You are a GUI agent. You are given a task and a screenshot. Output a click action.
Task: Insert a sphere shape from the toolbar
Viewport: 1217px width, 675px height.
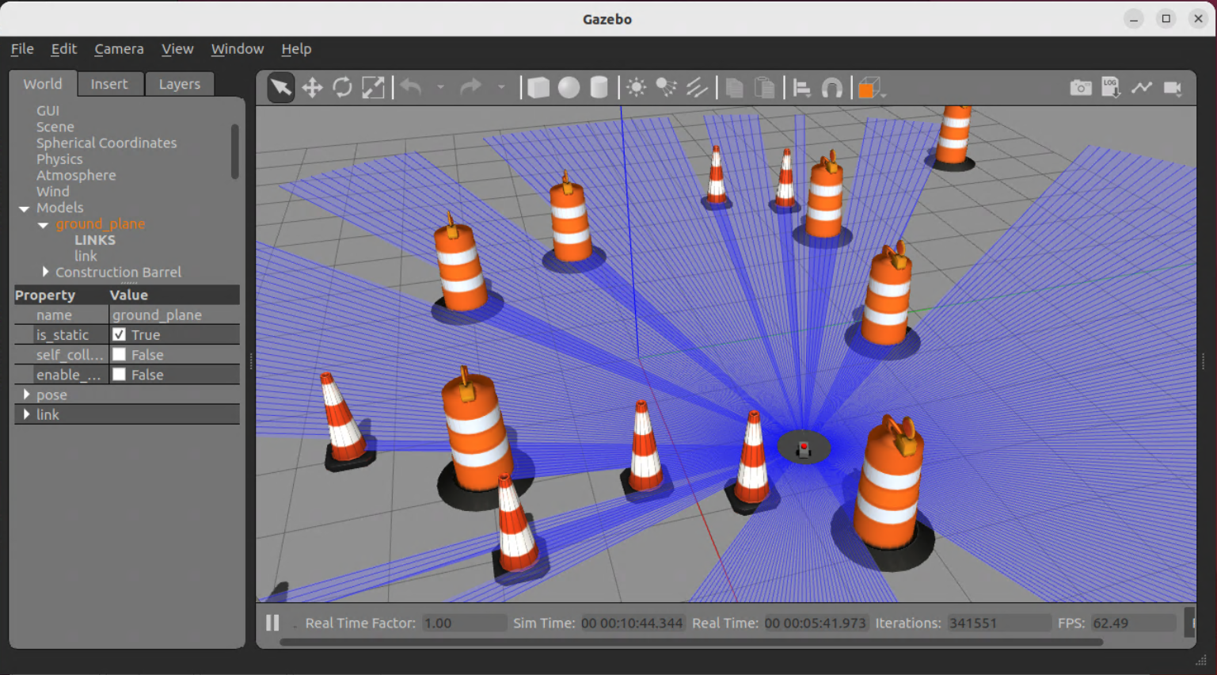[569, 87]
